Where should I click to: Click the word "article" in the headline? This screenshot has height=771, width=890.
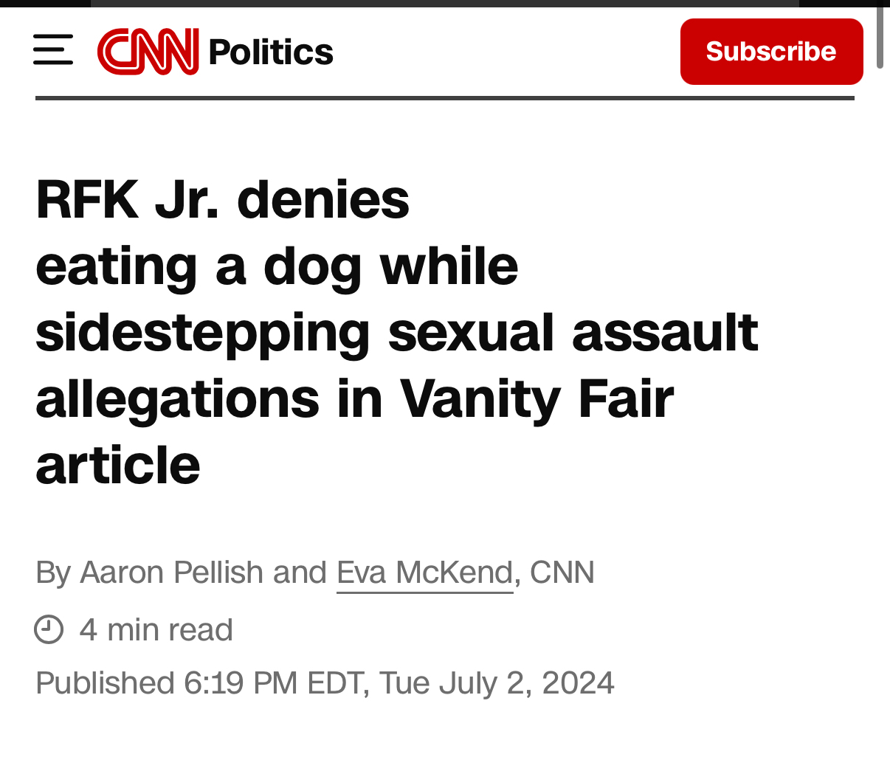(x=118, y=466)
